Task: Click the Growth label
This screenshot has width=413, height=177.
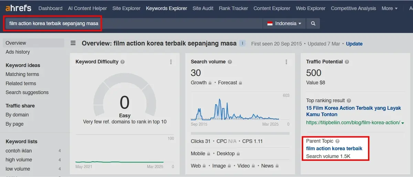Action: tap(199, 82)
